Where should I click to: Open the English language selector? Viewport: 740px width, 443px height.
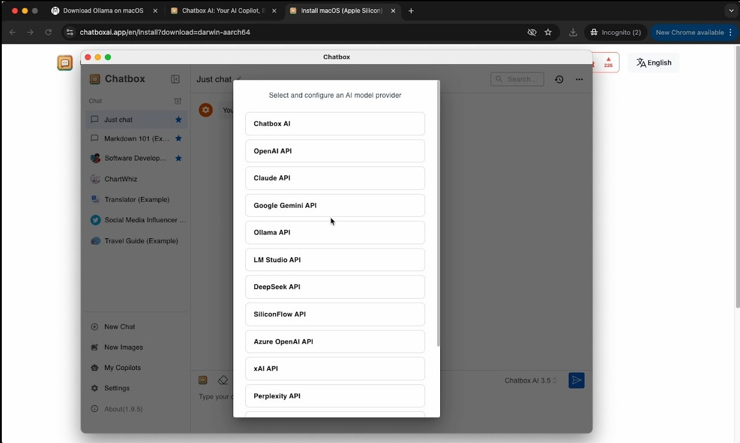(654, 63)
